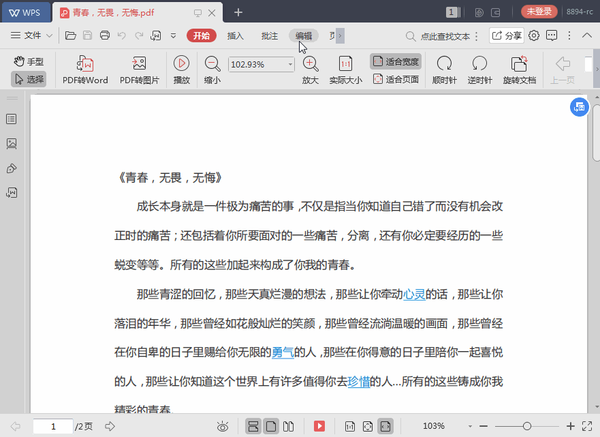Click the print icon

[x=104, y=35]
